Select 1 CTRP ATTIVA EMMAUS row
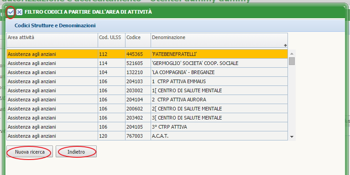 click(147, 81)
